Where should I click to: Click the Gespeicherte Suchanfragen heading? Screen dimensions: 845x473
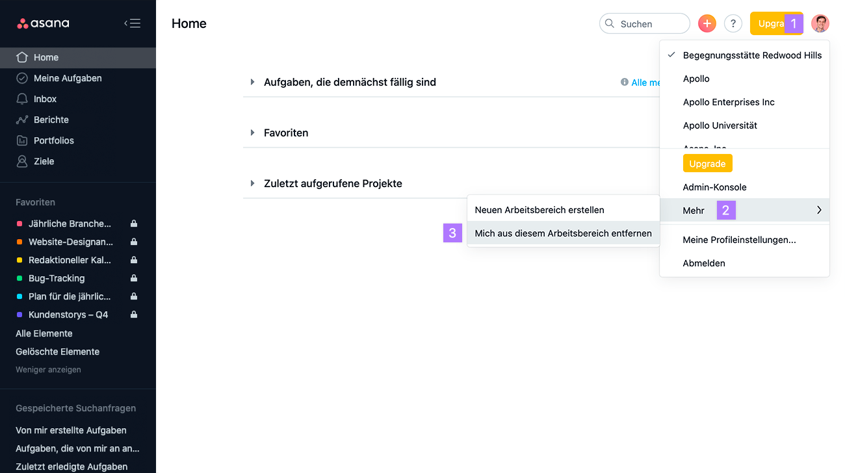click(76, 409)
